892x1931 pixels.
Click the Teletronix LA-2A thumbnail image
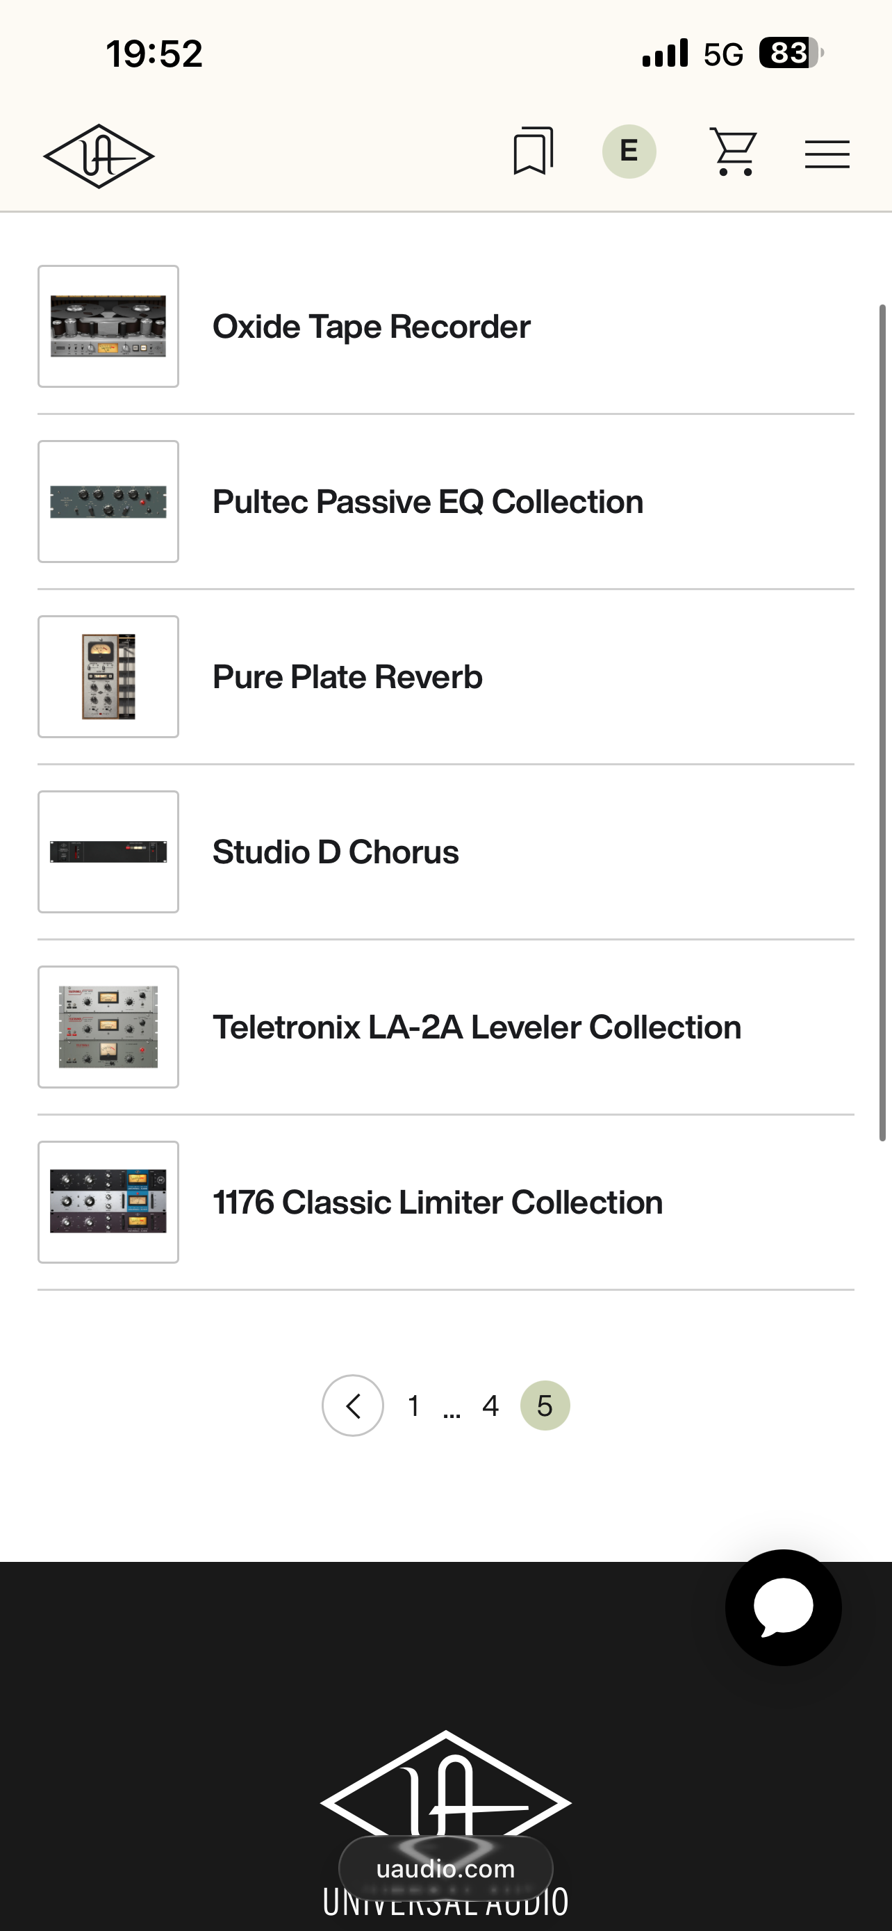tap(108, 1027)
